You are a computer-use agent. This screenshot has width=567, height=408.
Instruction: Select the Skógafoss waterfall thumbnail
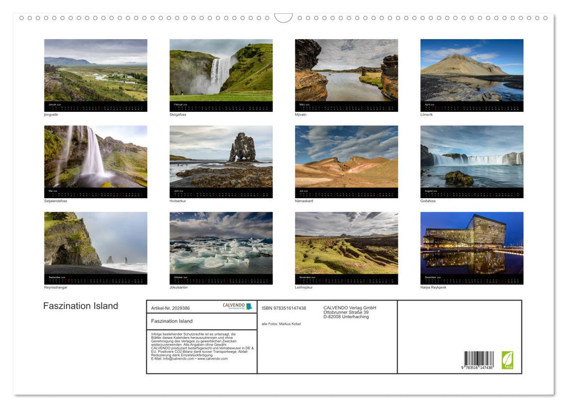click(221, 69)
